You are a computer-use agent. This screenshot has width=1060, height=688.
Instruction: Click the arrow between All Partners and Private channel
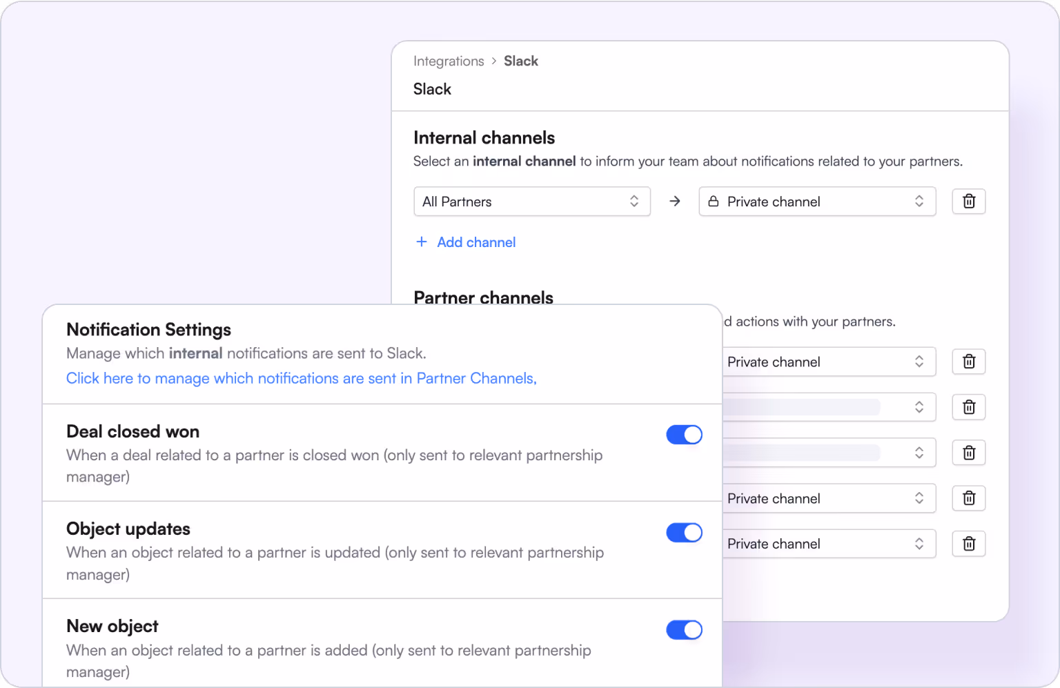click(675, 202)
